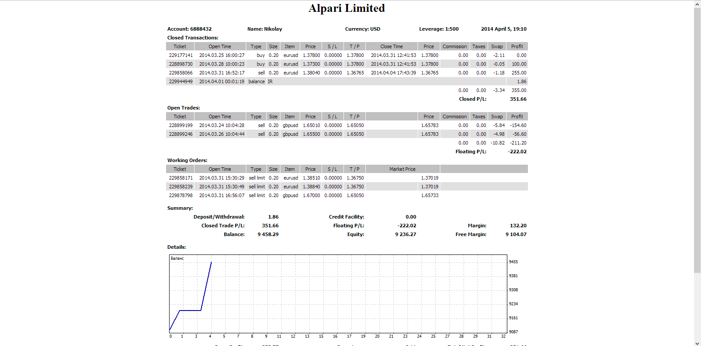701x346 pixels.
Task: Click ticket 229858066 in Closed Transactions
Action: pos(181,73)
